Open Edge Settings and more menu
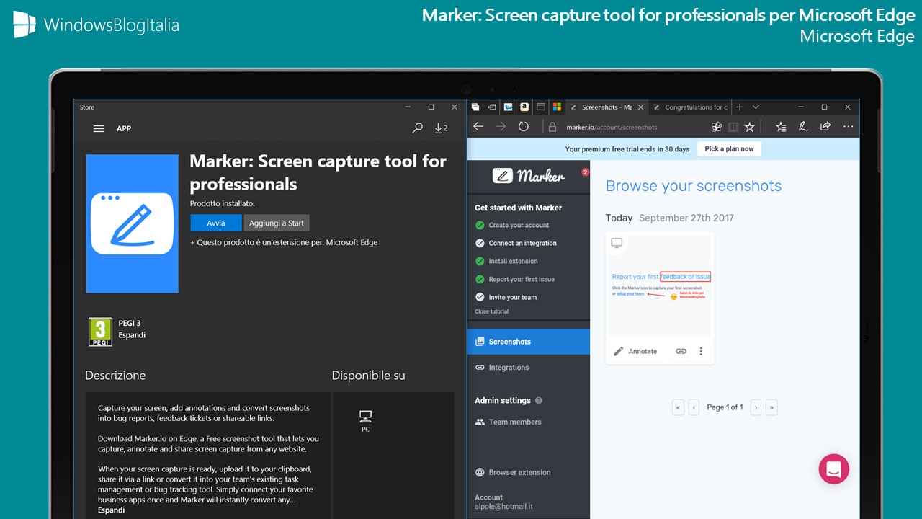Image resolution: width=922 pixels, height=519 pixels. point(848,127)
